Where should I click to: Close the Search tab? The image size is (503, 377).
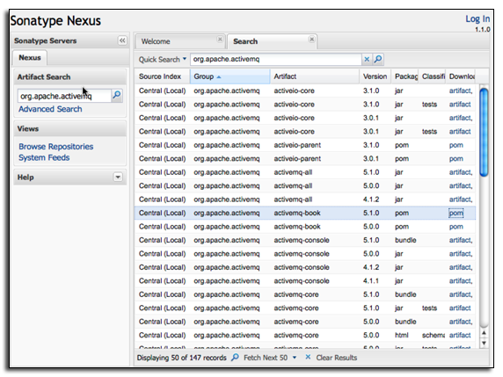[311, 40]
